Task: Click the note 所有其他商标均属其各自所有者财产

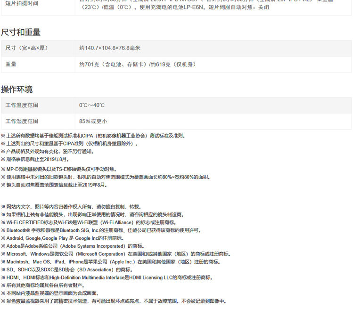Action: click(x=43, y=285)
